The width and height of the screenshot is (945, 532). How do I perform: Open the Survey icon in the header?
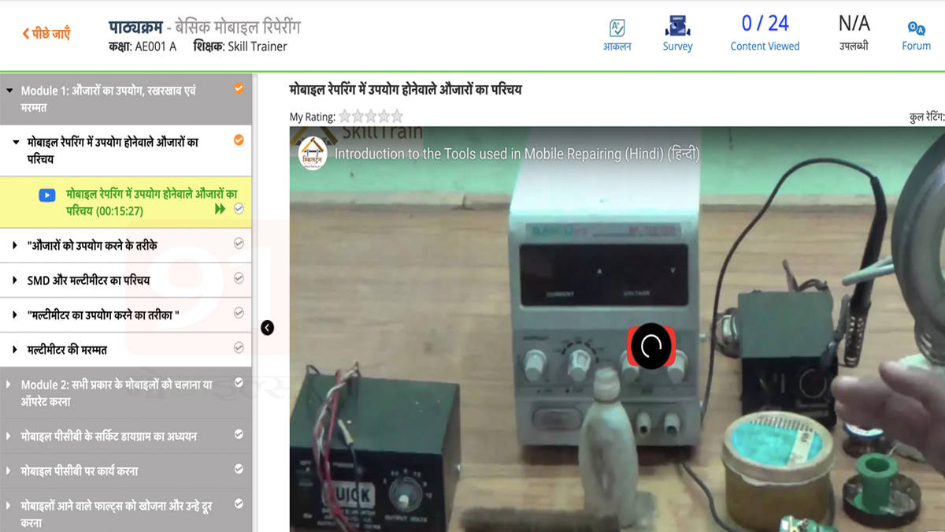click(x=677, y=33)
